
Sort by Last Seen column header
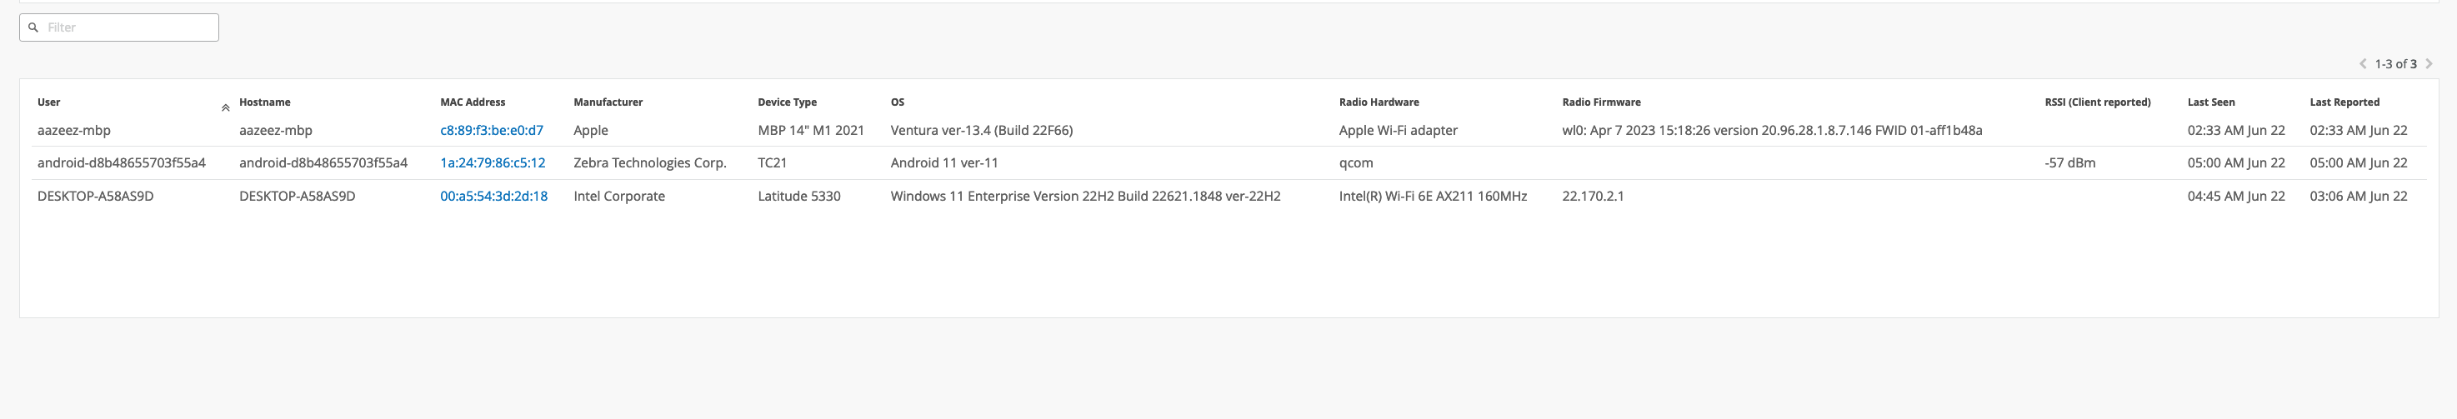2210,102
